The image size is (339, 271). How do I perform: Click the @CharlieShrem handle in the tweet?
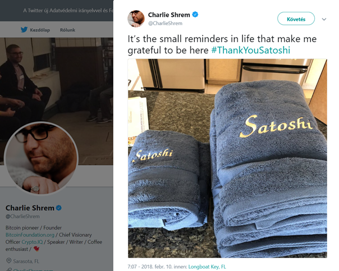(x=165, y=24)
